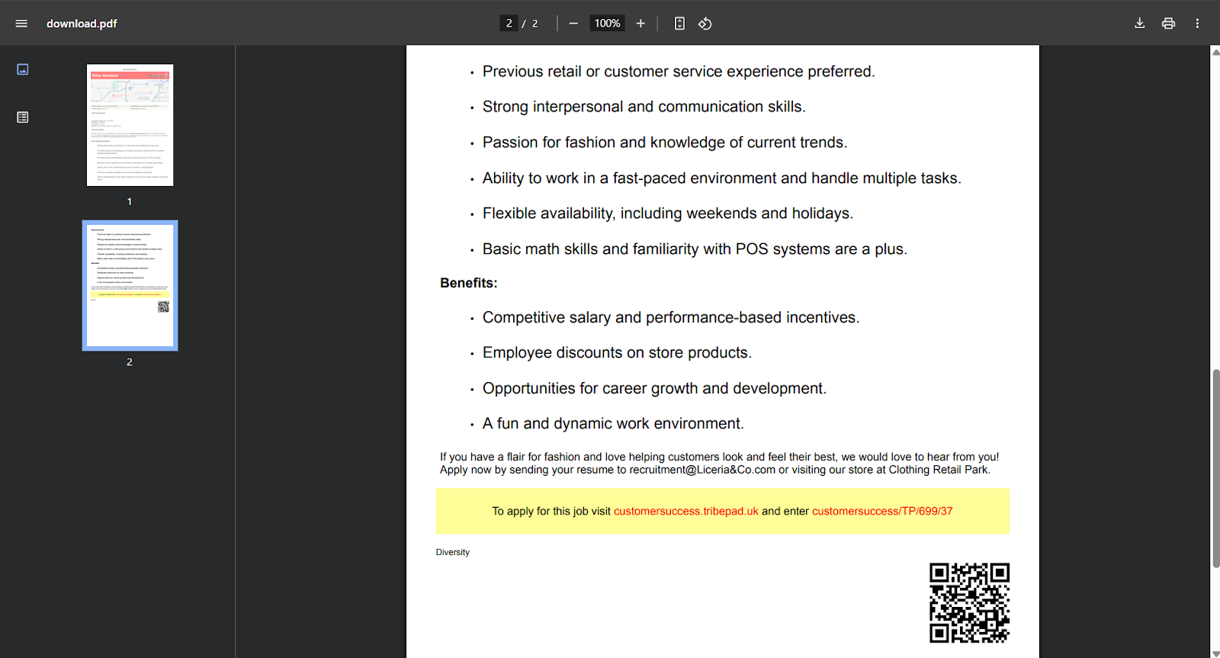Screen dimensions: 1220x658
Task: Click the scrollbar down arrow
Action: (x=1215, y=653)
